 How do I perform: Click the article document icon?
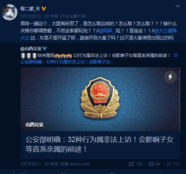click(176, 56)
